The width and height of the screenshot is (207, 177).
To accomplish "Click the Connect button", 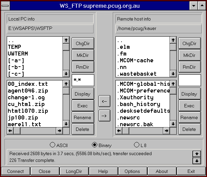I will [x=15, y=171].
